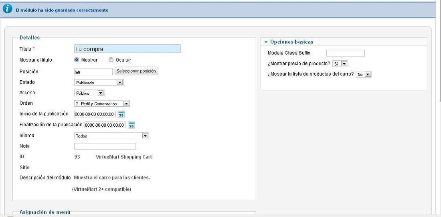Focus the Título field with Tu compra
The width and height of the screenshot is (441, 217).
(x=127, y=49)
